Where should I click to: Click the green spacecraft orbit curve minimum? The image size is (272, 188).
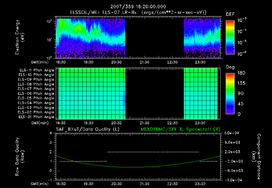(x=132, y=167)
